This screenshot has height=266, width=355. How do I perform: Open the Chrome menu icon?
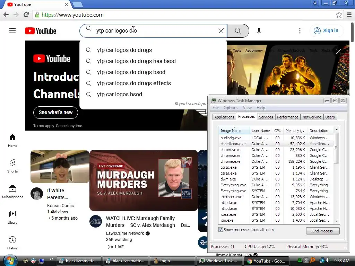pos(349,15)
